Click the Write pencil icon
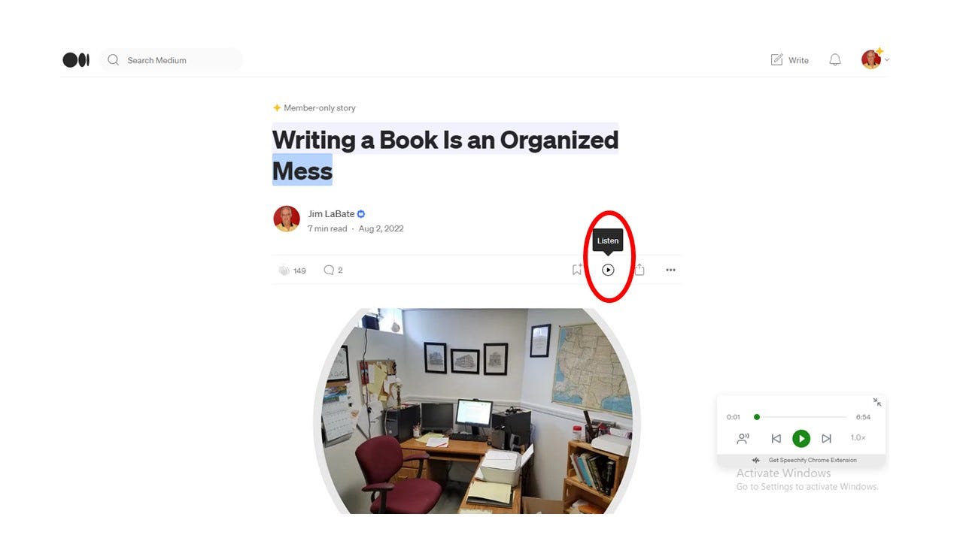 [x=777, y=60]
